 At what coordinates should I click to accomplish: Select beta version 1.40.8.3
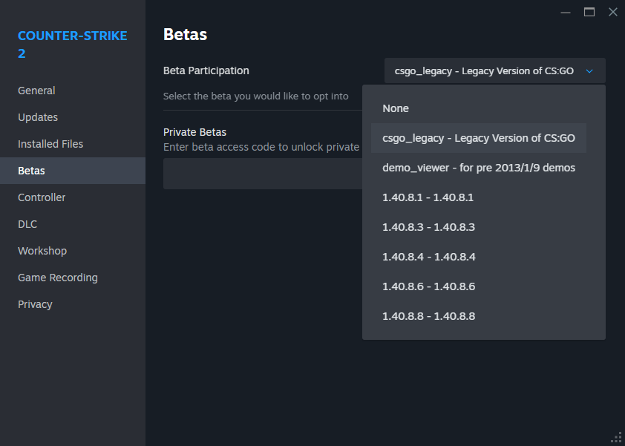coord(429,227)
